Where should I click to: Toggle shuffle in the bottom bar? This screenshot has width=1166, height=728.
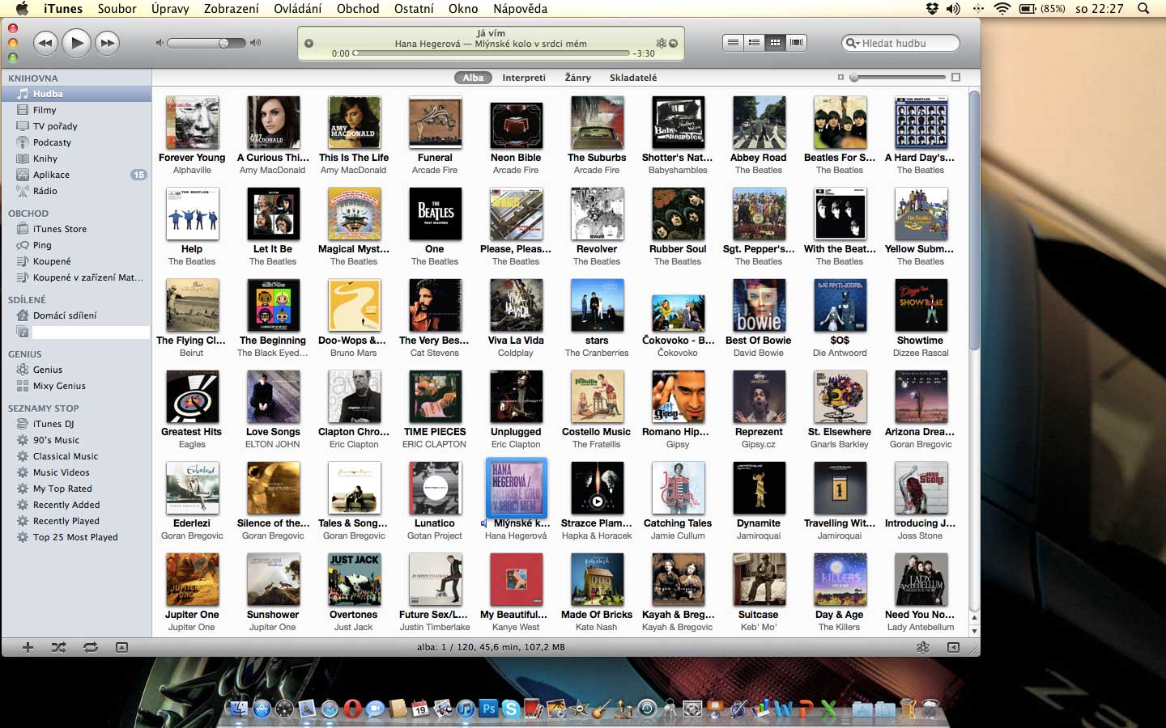pos(58,647)
